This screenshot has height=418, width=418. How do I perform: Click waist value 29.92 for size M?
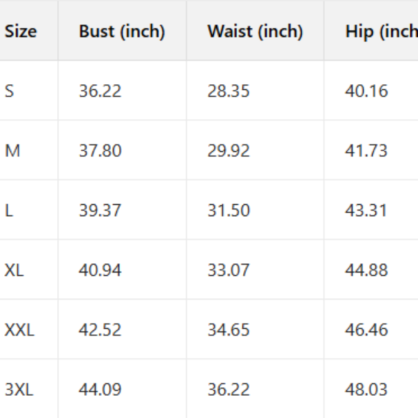coord(229,151)
